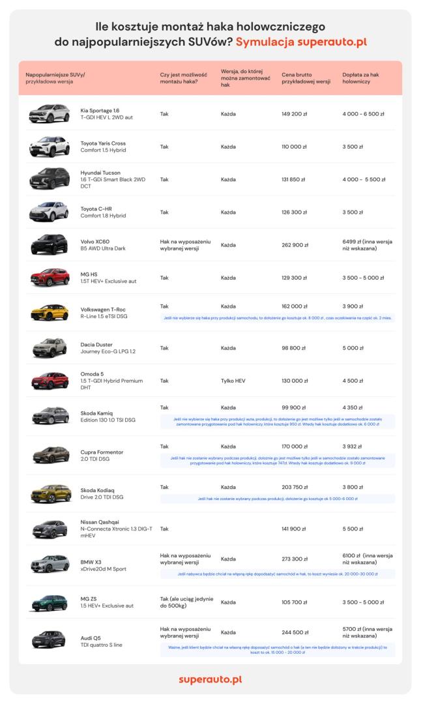Click the yellow Volkswagen T-Roc image

click(x=50, y=312)
